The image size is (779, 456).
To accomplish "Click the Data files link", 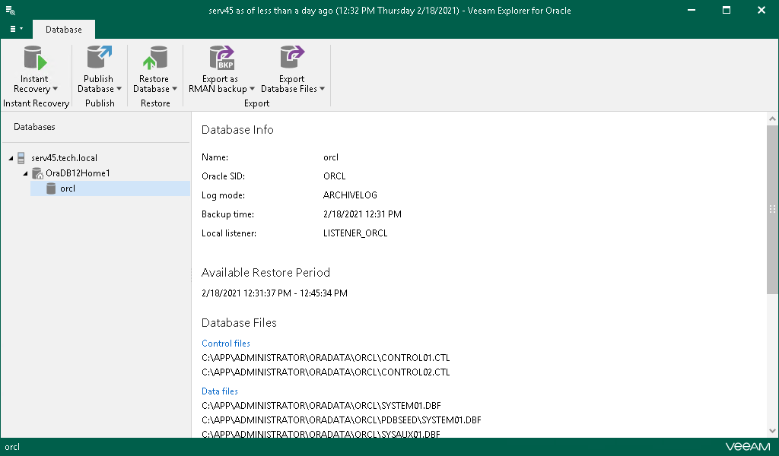I will click(220, 391).
